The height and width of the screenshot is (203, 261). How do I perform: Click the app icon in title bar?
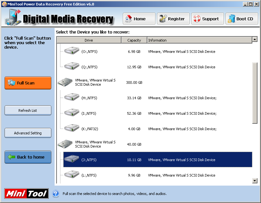tap(5, 4)
